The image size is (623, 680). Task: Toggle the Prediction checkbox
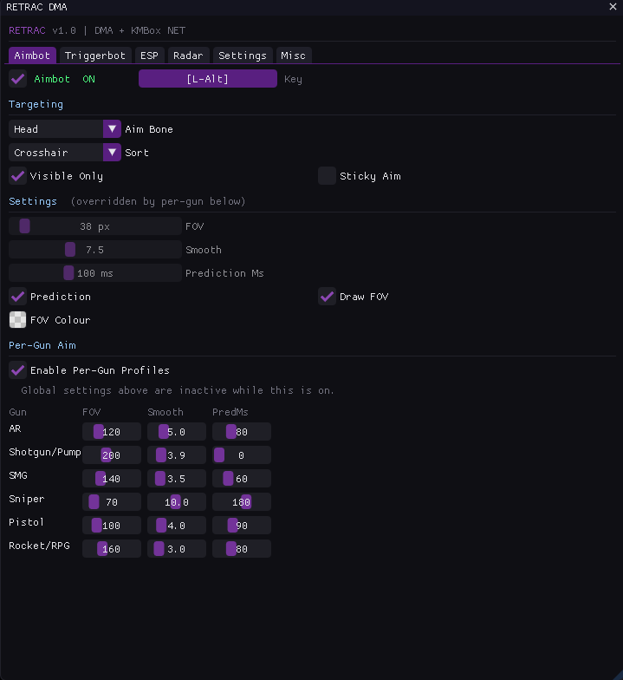pos(17,297)
